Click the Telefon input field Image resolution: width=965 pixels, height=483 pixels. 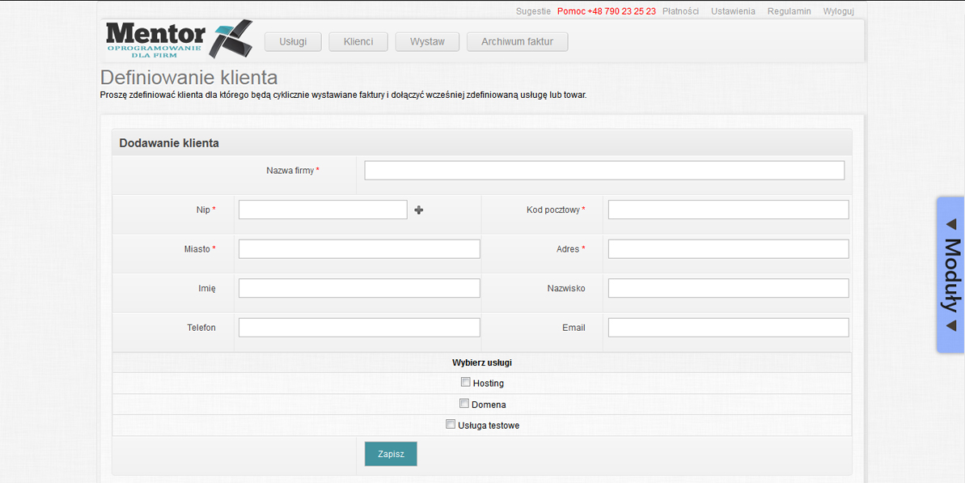(x=359, y=328)
